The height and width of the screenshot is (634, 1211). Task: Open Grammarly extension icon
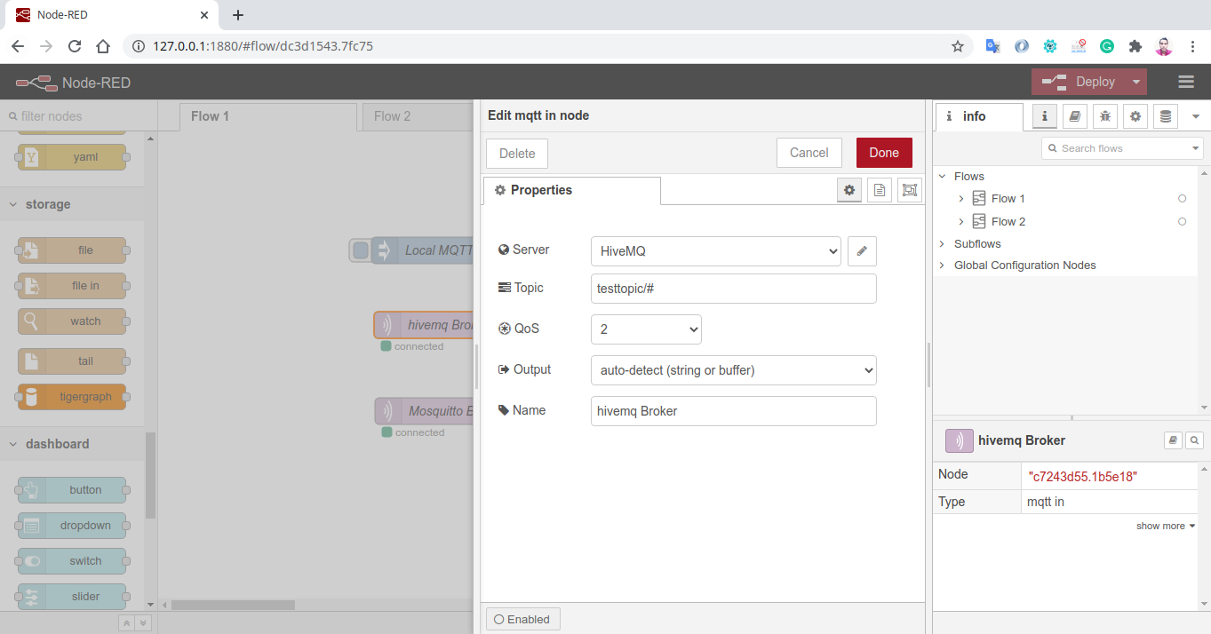tap(1107, 46)
